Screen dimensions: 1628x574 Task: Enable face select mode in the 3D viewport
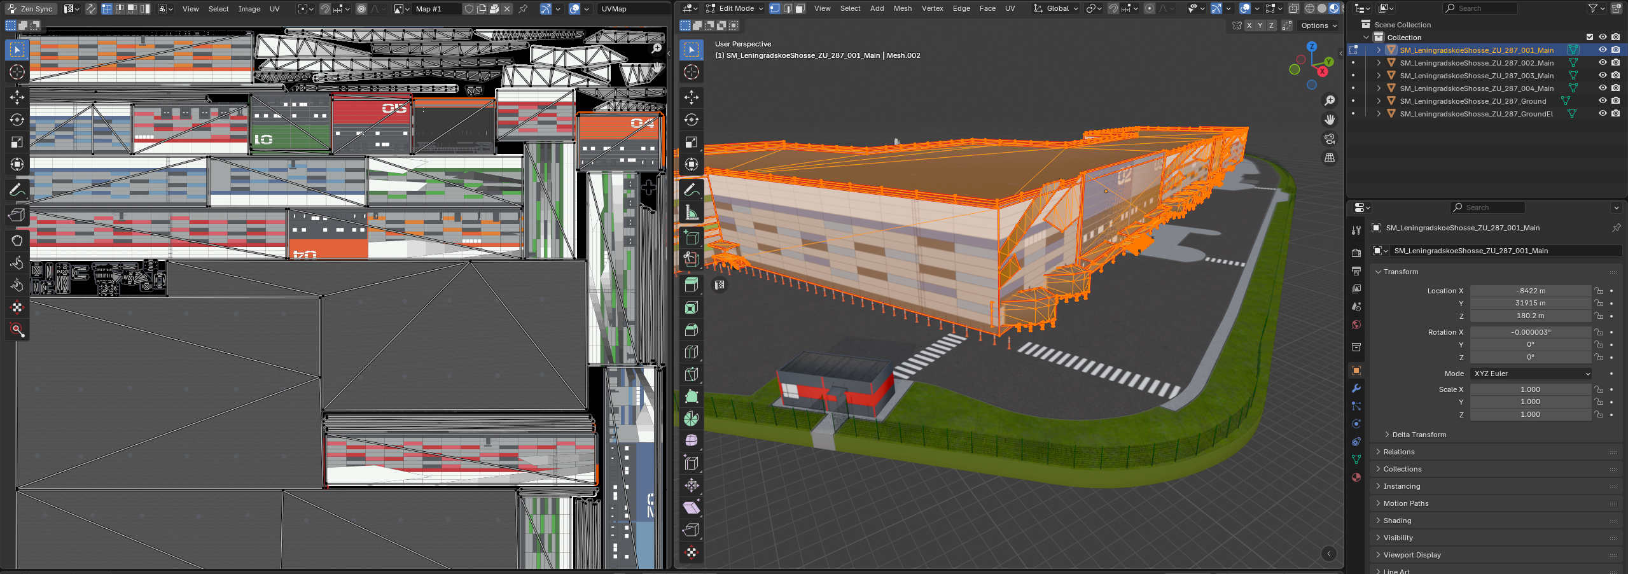(x=800, y=8)
